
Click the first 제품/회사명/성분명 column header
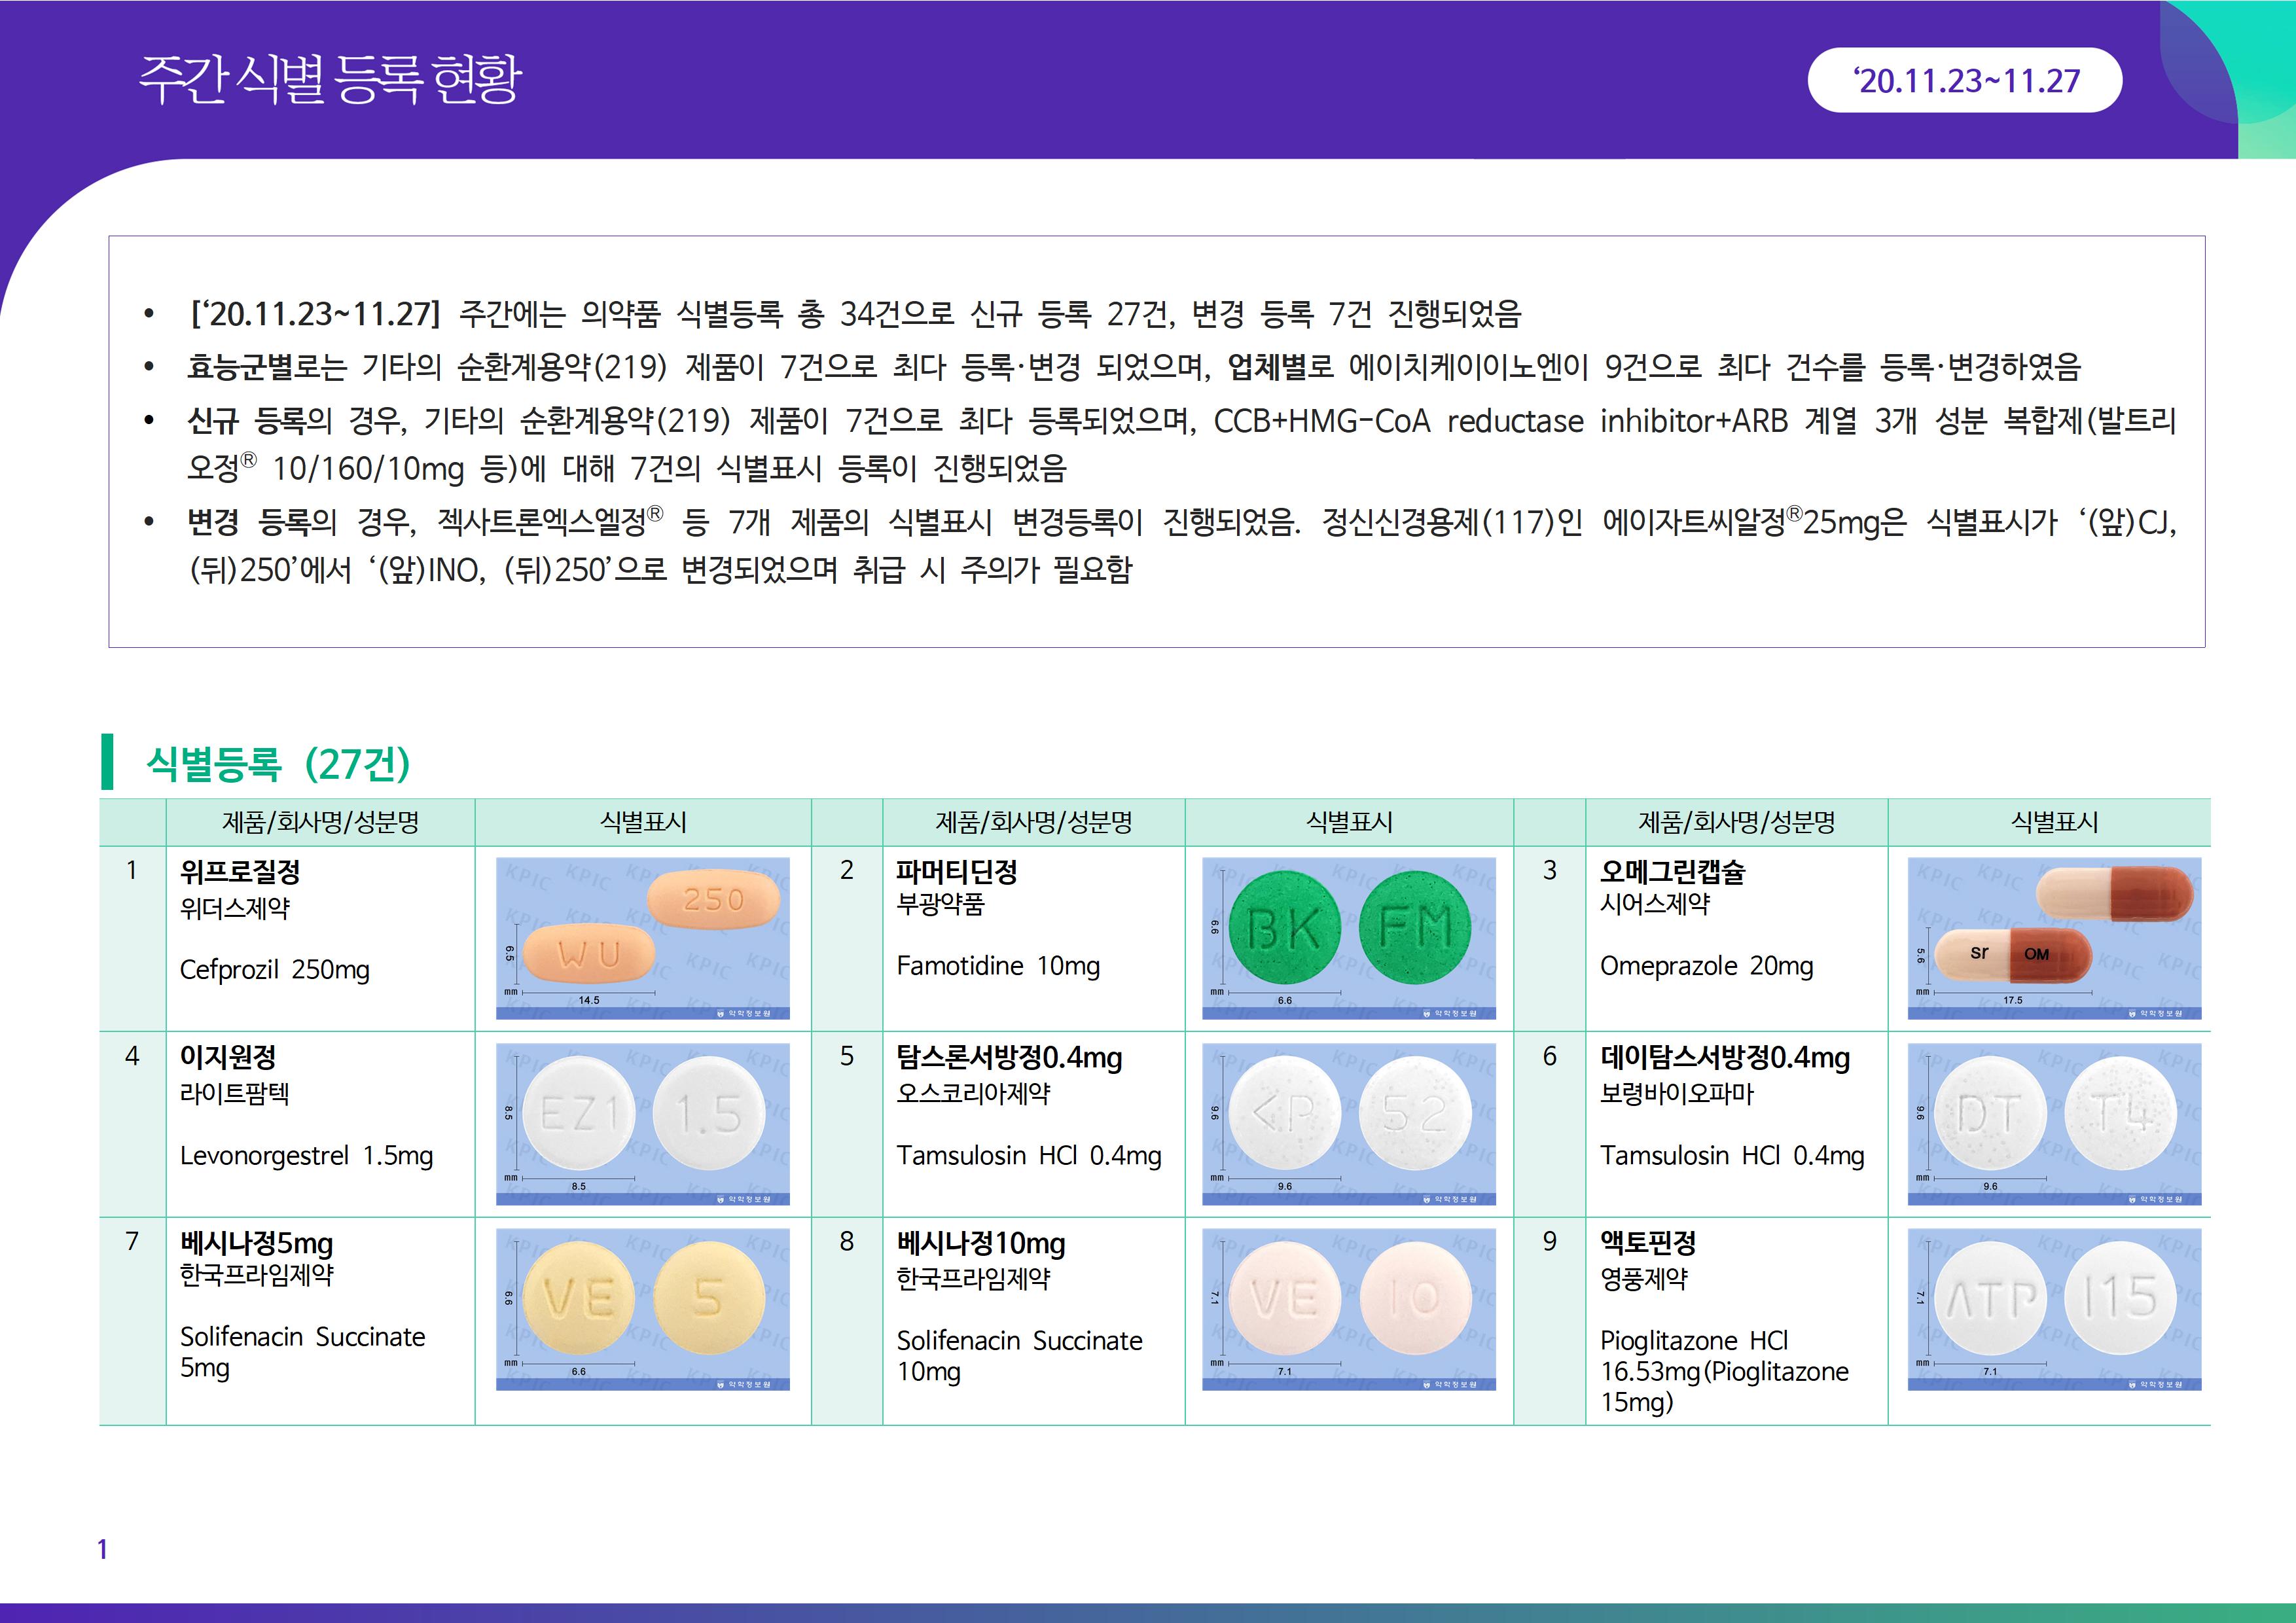pyautogui.click(x=320, y=822)
